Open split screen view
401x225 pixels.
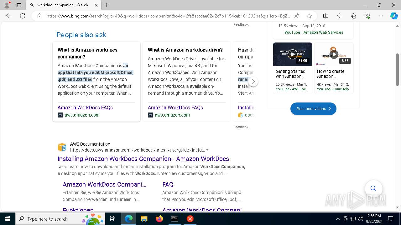point(325,16)
